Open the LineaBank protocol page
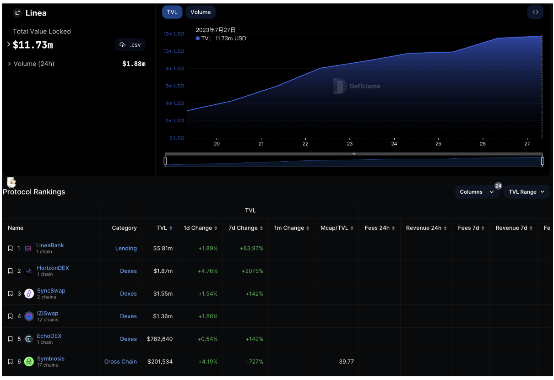The height and width of the screenshot is (380, 554). click(50, 245)
